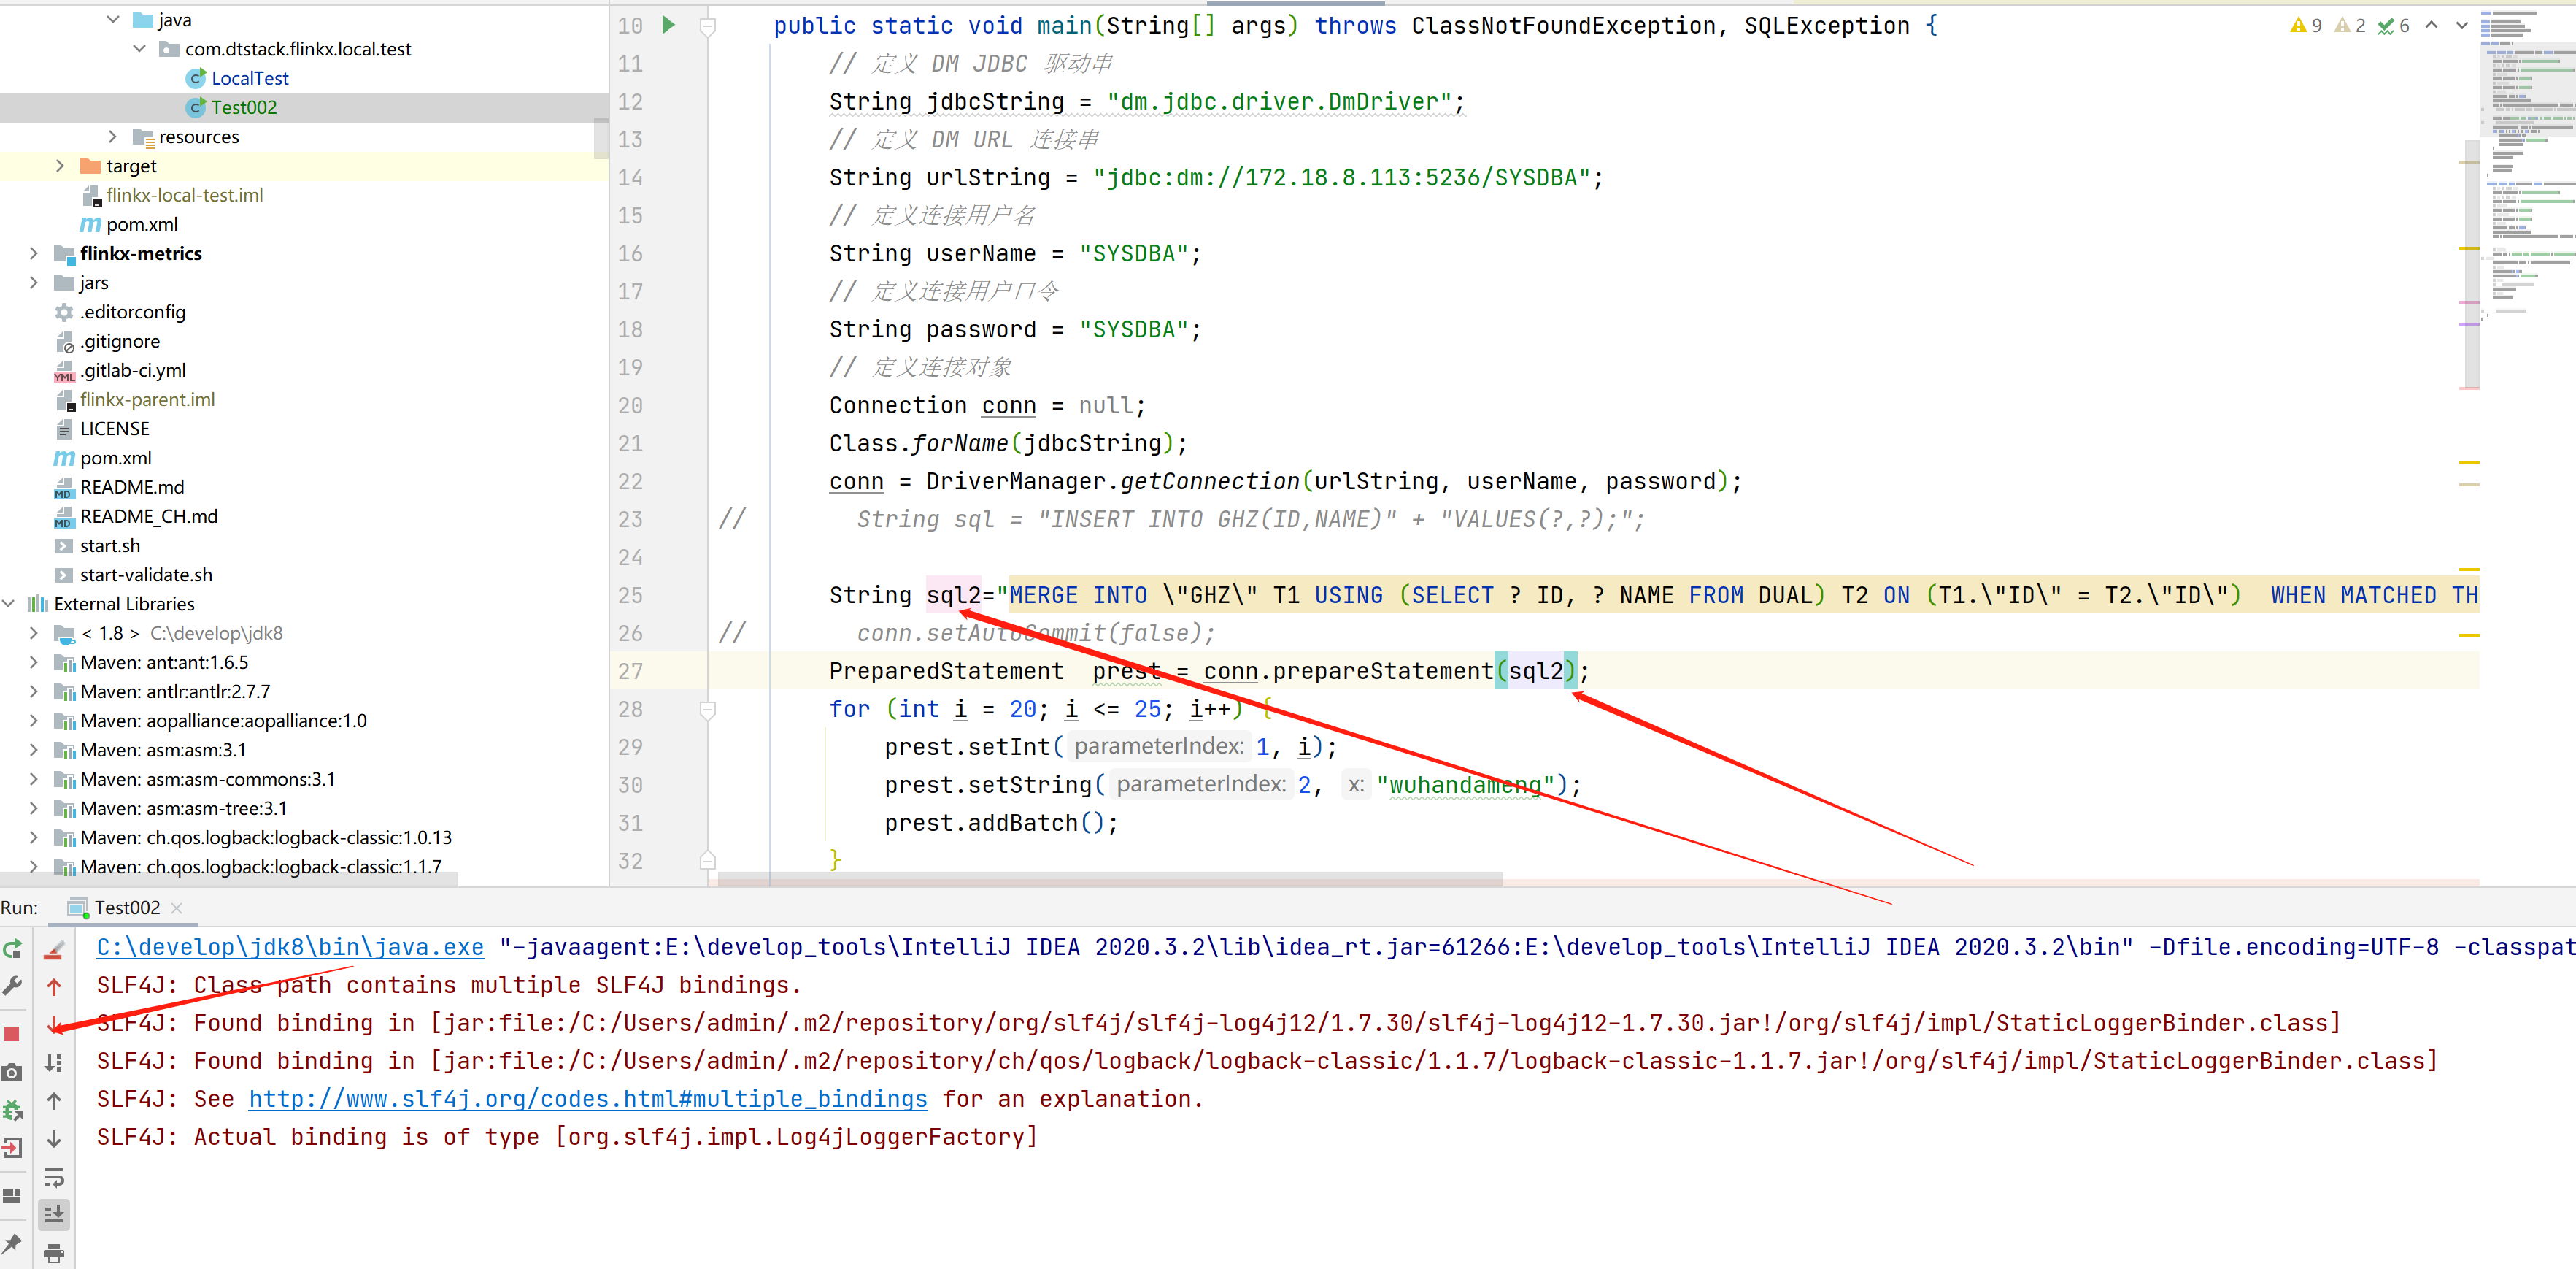Expand the flinkx-metrics module
2576x1269 pixels.
33,253
